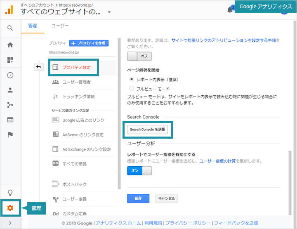Viewport: 297px width, 229px height.
Task: Click the ユーザー定義 fork icon
Action: [56, 199]
